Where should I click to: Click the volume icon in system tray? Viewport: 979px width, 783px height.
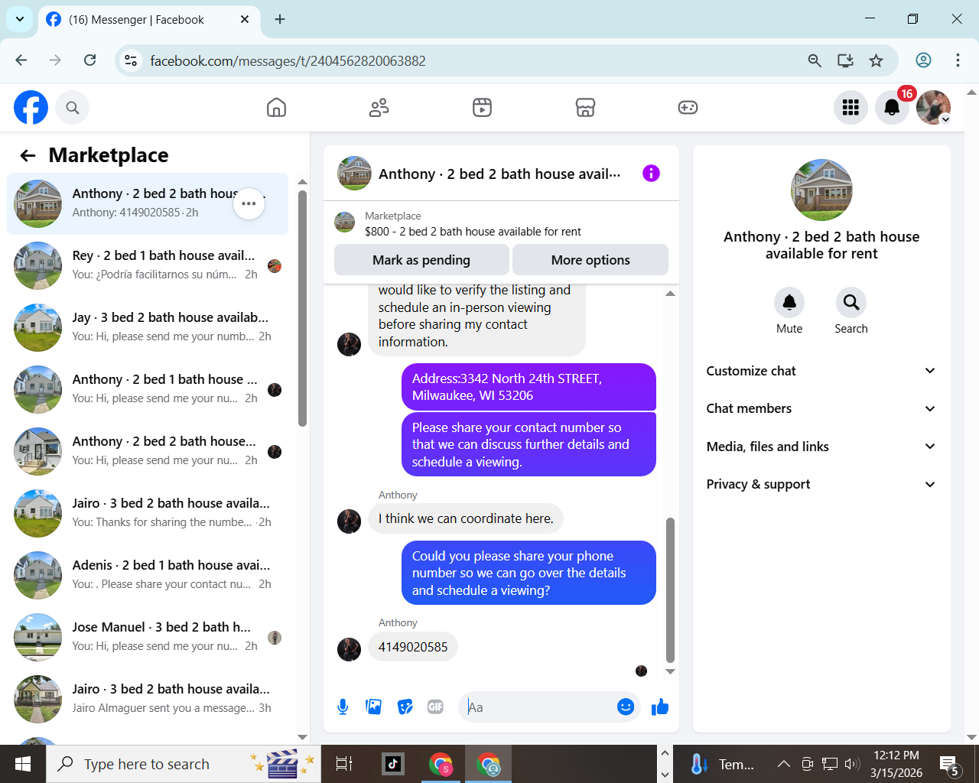pos(852,764)
